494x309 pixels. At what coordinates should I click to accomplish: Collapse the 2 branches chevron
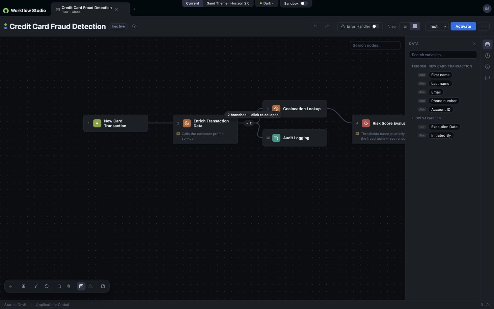(x=249, y=123)
